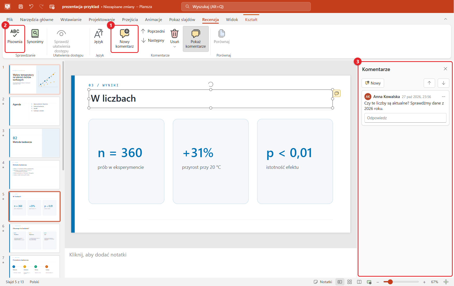This screenshot has width=454, height=286.
Task: Collapse the ribbon with chevron
Action: tap(446, 19)
